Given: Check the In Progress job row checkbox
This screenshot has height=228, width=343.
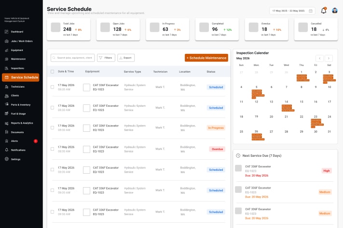Looking at the screenshot, I should pyautogui.click(x=52, y=127).
